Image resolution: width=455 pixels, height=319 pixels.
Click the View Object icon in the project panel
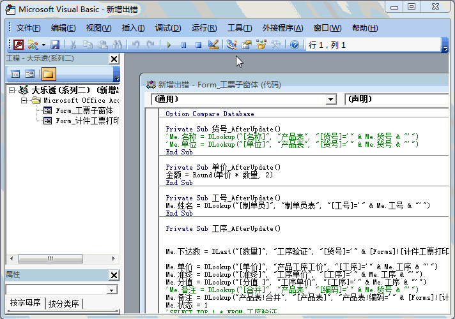pos(30,74)
